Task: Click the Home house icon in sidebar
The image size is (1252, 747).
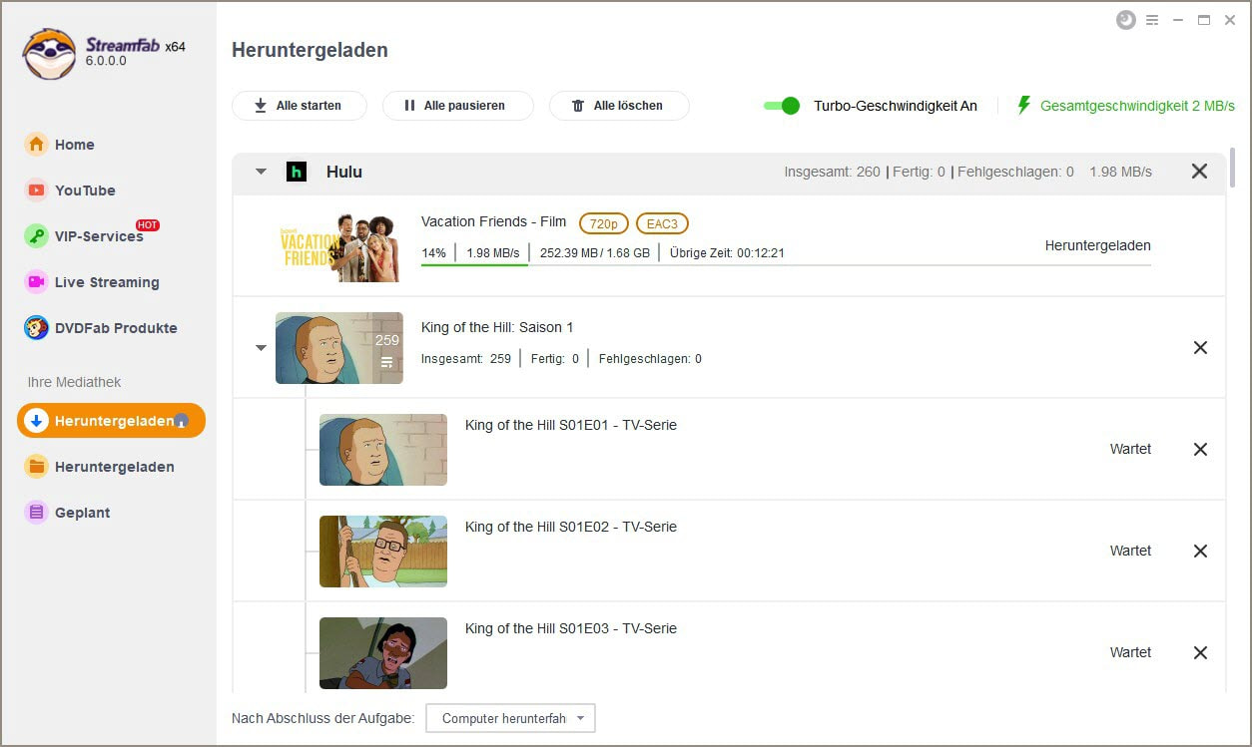Action: [37, 145]
